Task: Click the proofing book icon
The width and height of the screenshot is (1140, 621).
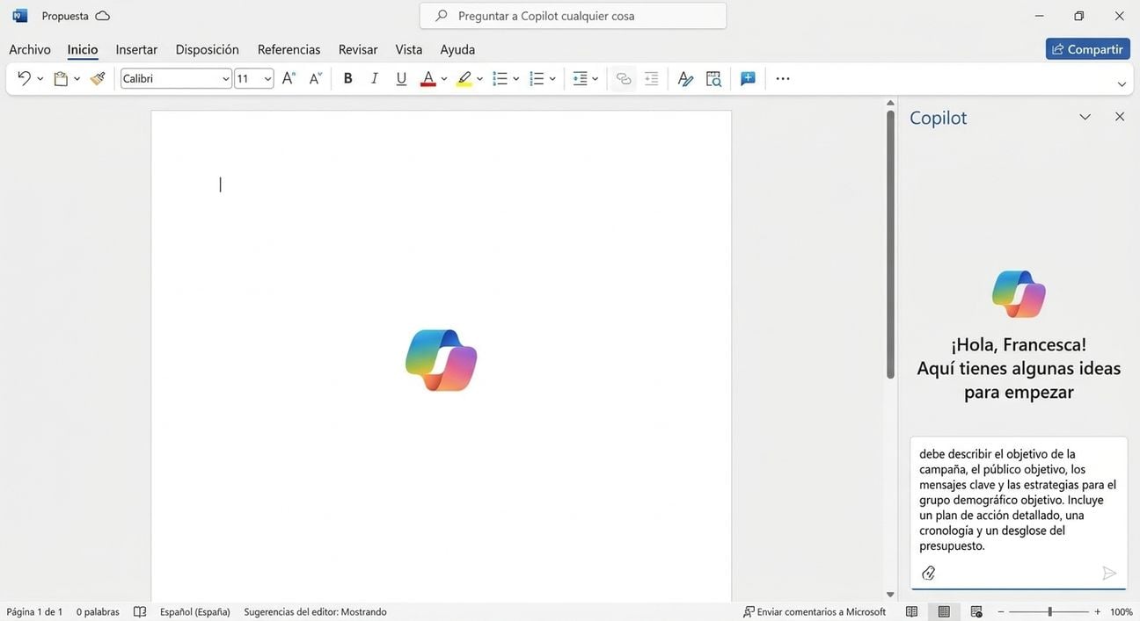Action: coord(140,611)
